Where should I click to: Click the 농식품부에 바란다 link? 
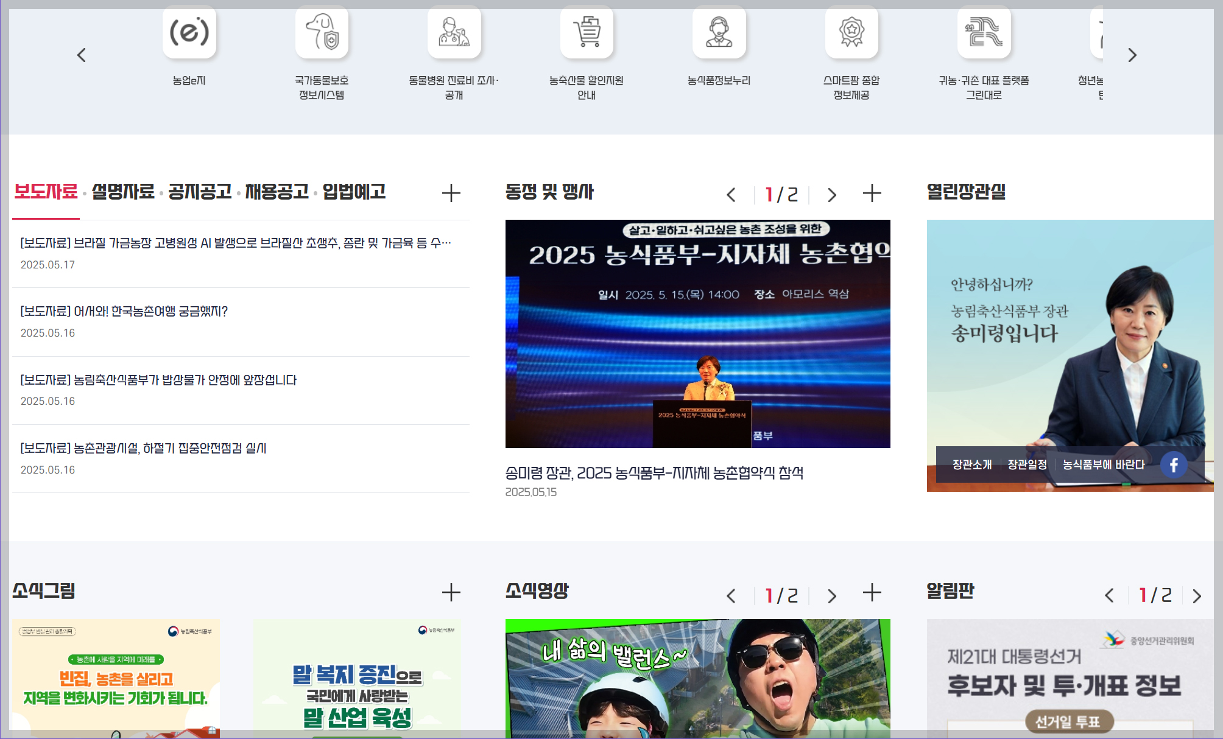1104,465
